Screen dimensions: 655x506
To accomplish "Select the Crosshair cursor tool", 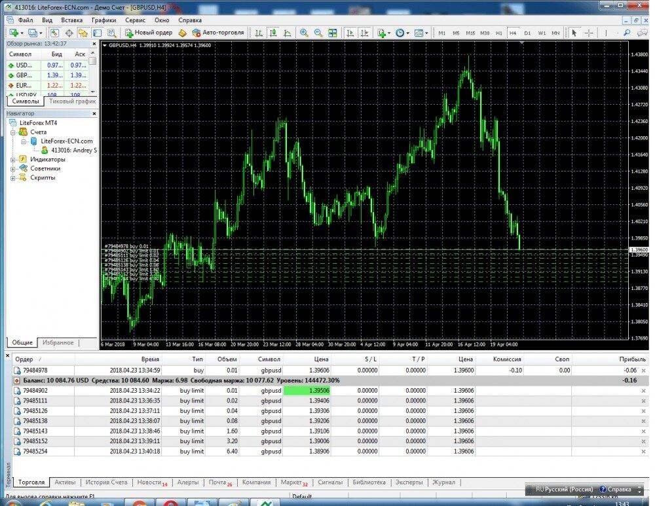I will [x=588, y=33].
